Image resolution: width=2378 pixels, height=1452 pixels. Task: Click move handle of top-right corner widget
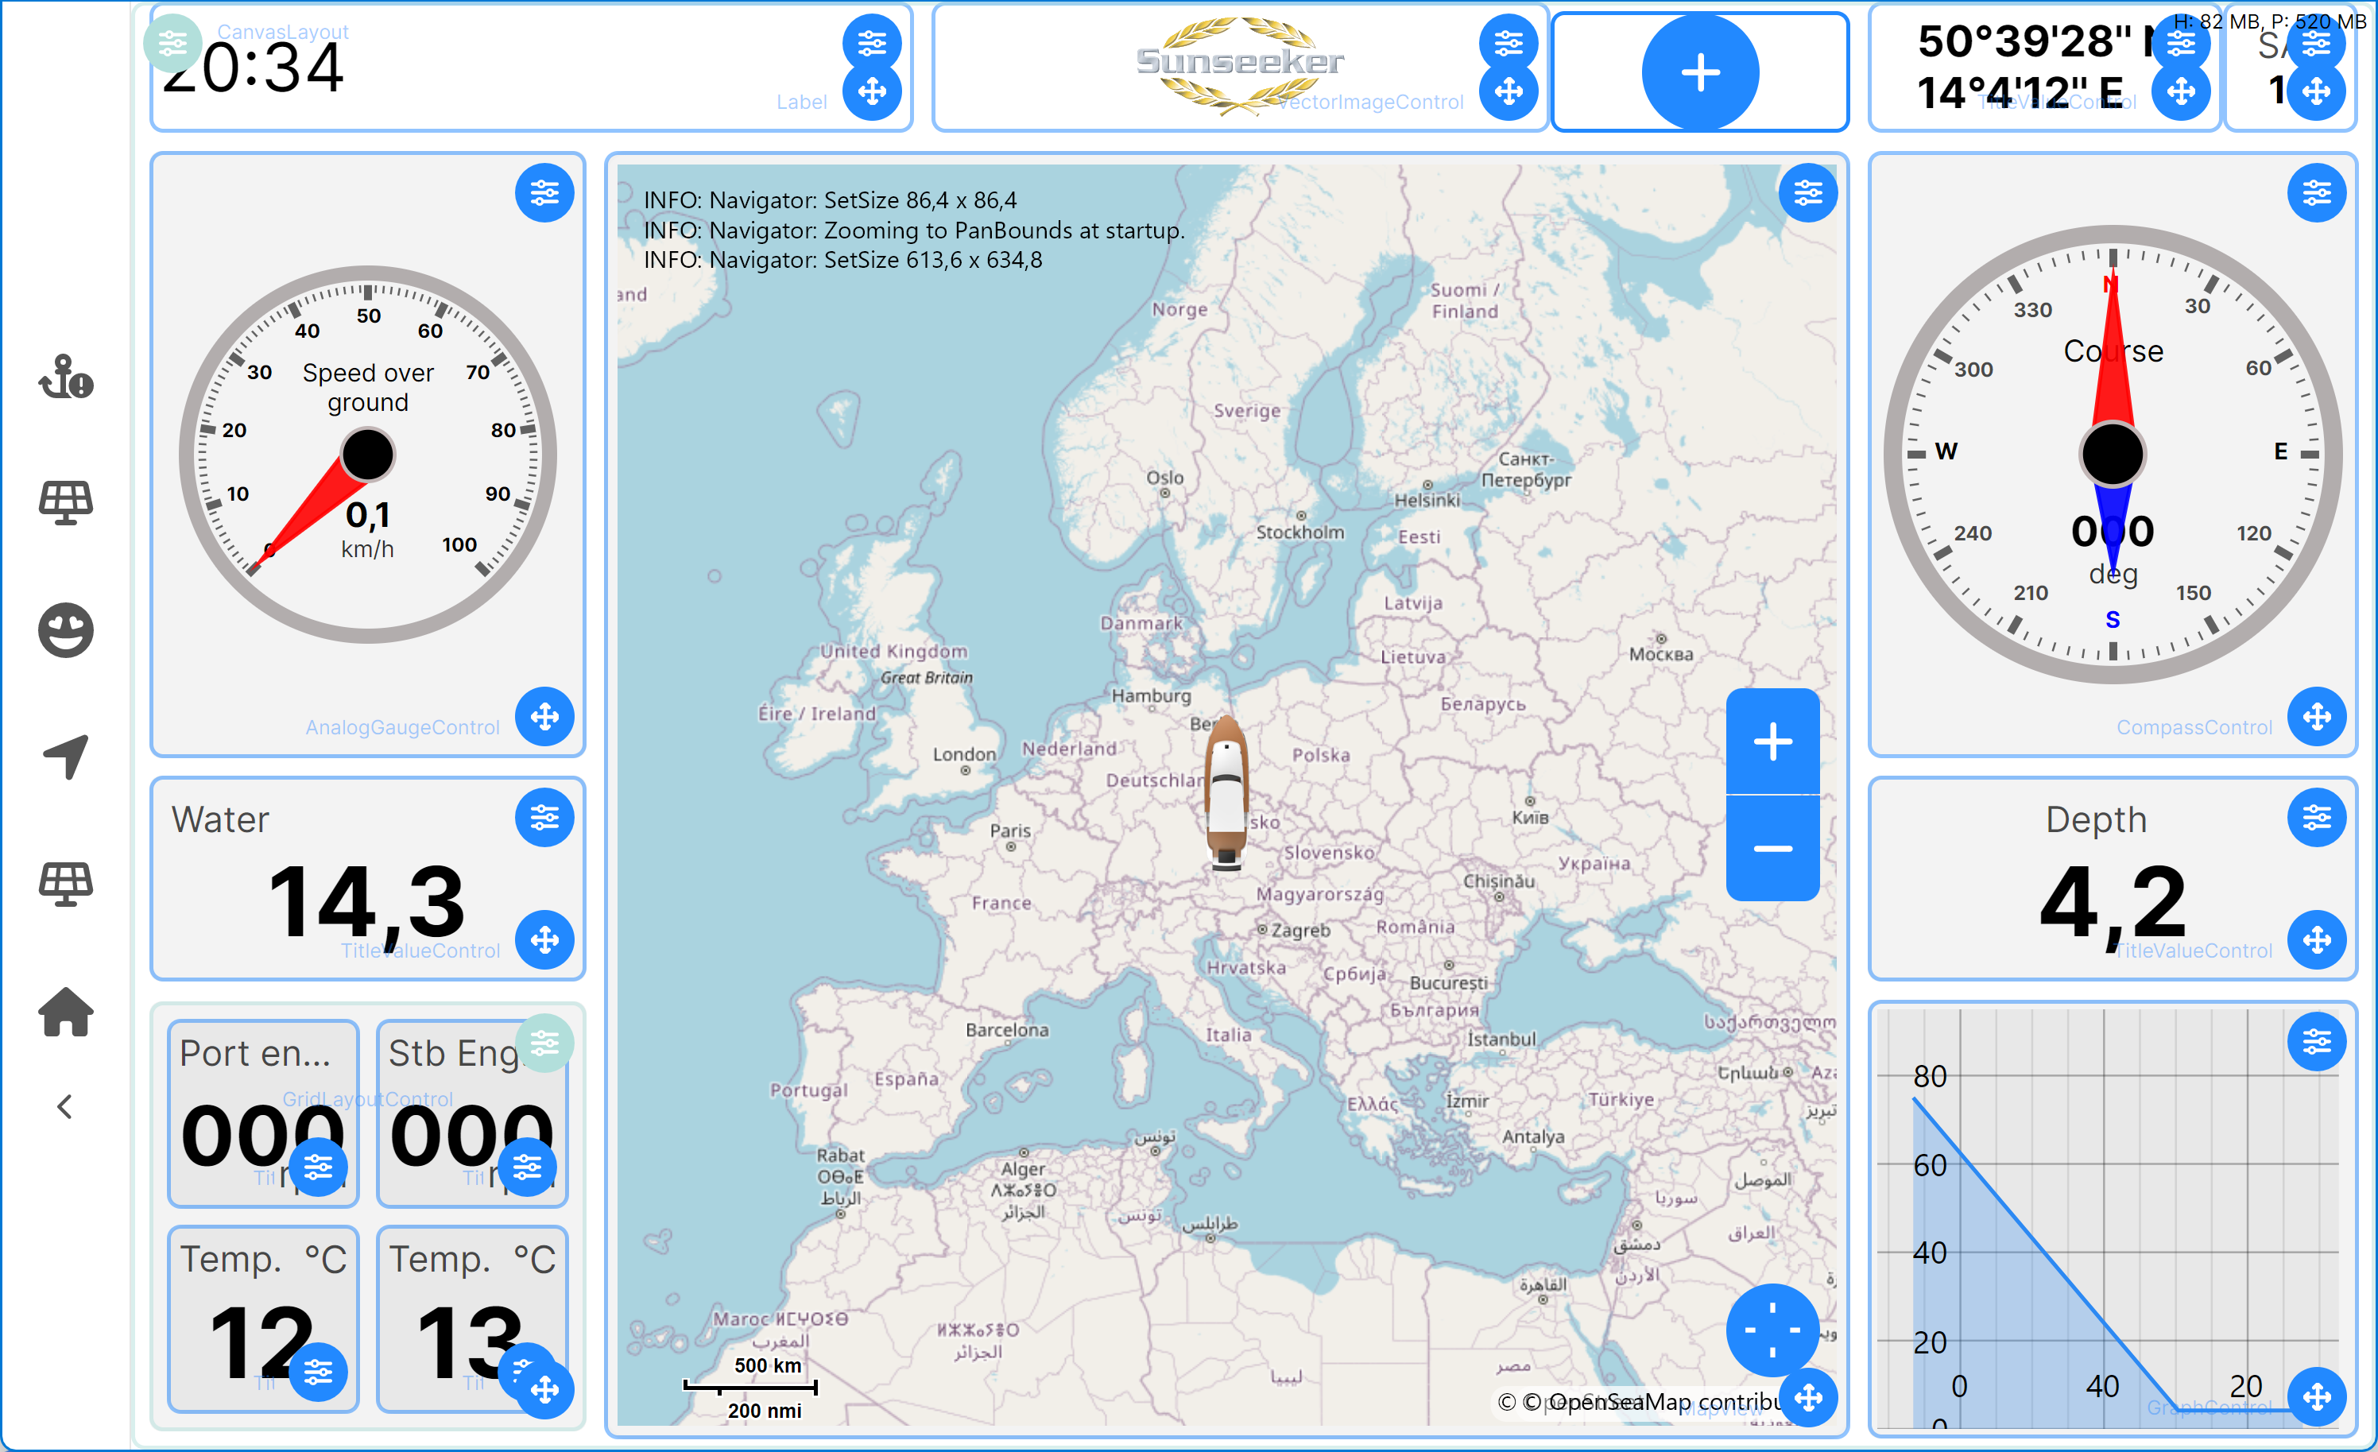tap(2316, 91)
